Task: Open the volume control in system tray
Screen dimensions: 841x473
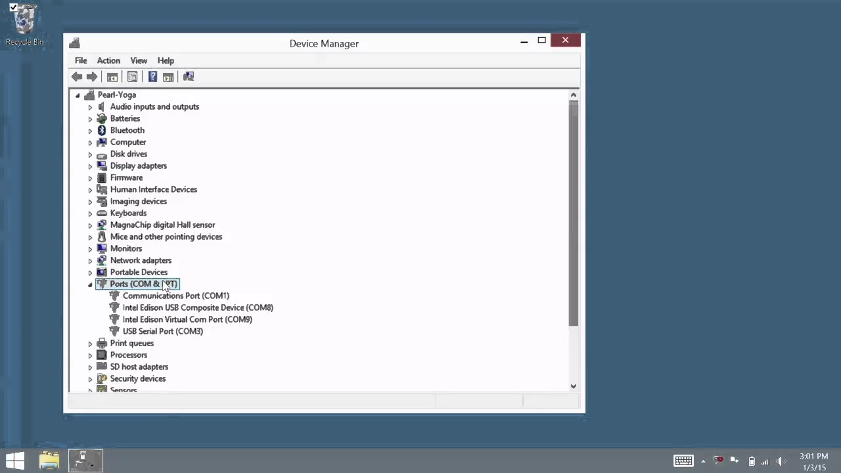Action: coord(781,461)
